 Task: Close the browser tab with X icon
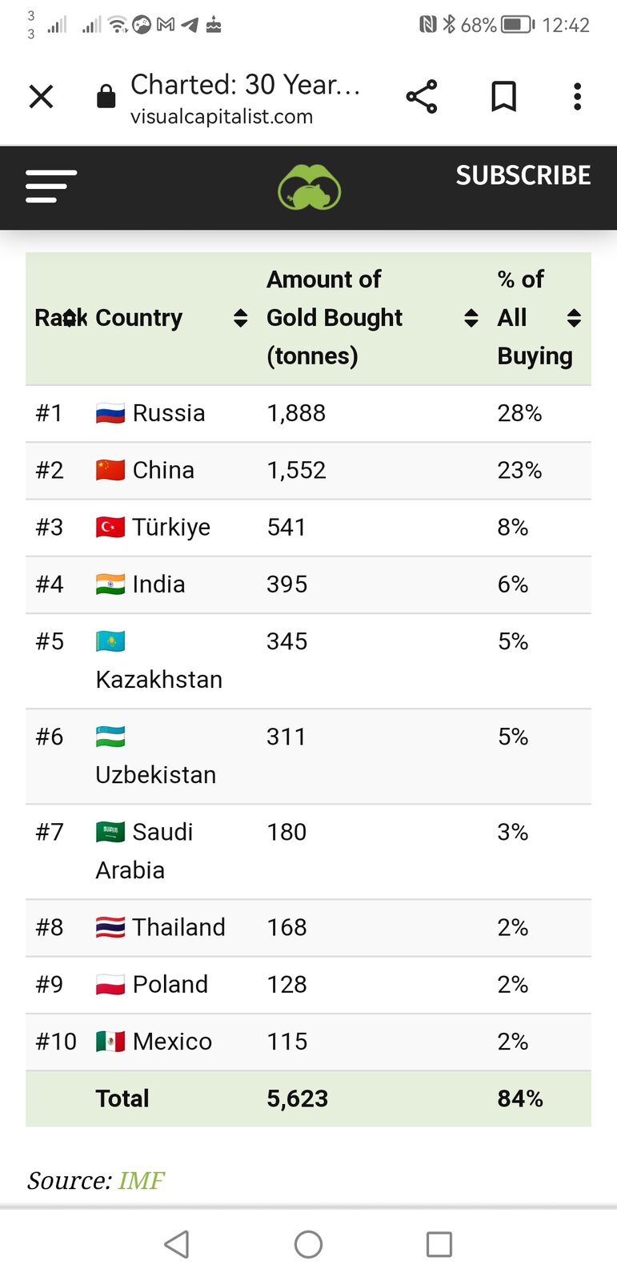(41, 97)
